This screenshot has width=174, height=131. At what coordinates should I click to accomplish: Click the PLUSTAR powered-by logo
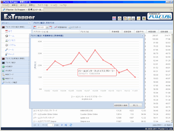point(159,16)
